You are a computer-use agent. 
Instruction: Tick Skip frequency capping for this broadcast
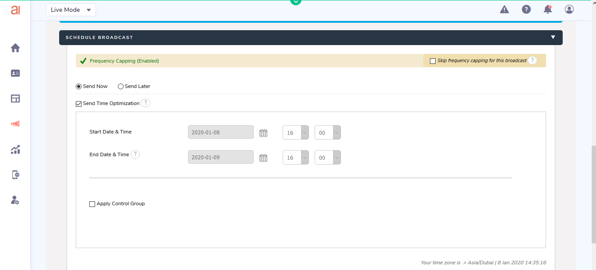click(433, 61)
